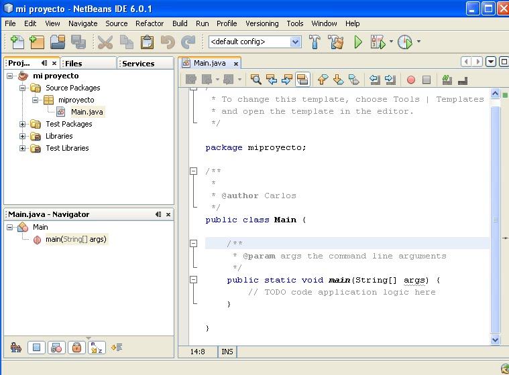
Task: Show opened documents list dropdown button
Action: (491, 62)
